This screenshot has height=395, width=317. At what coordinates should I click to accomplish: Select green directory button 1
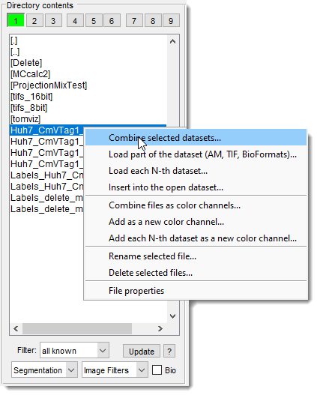pyautogui.click(x=16, y=20)
